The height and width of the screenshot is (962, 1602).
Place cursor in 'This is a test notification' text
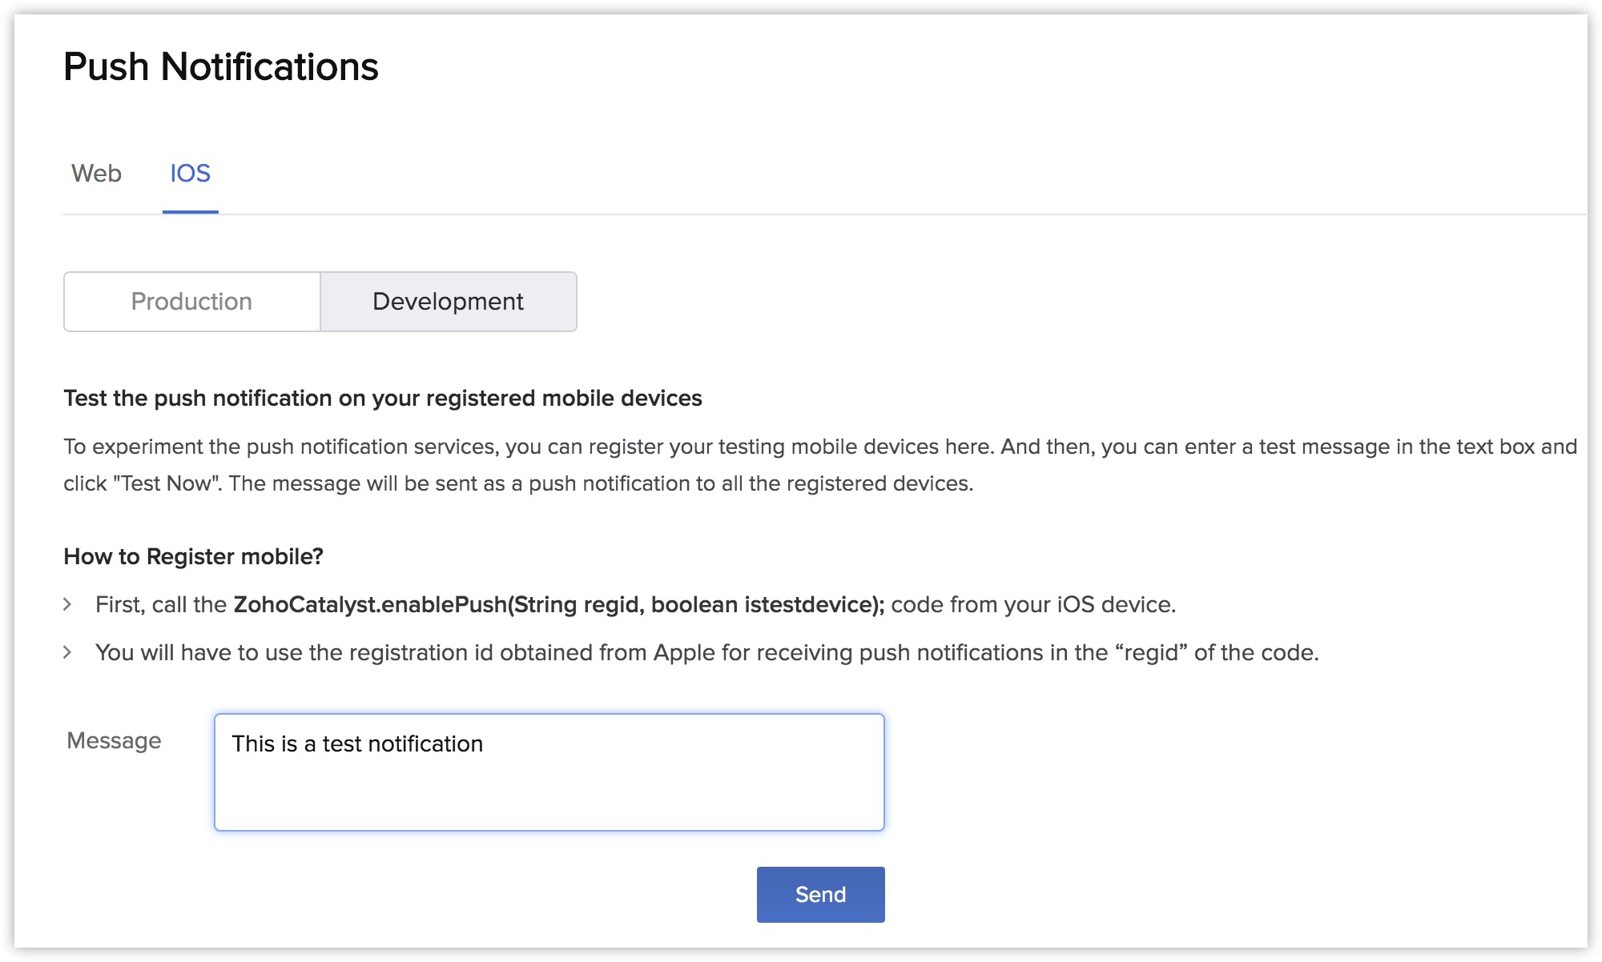click(x=357, y=744)
